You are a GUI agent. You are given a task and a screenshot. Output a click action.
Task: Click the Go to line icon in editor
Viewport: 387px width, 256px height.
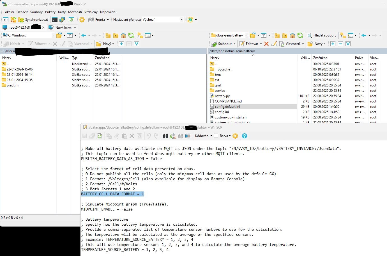(x=188, y=136)
